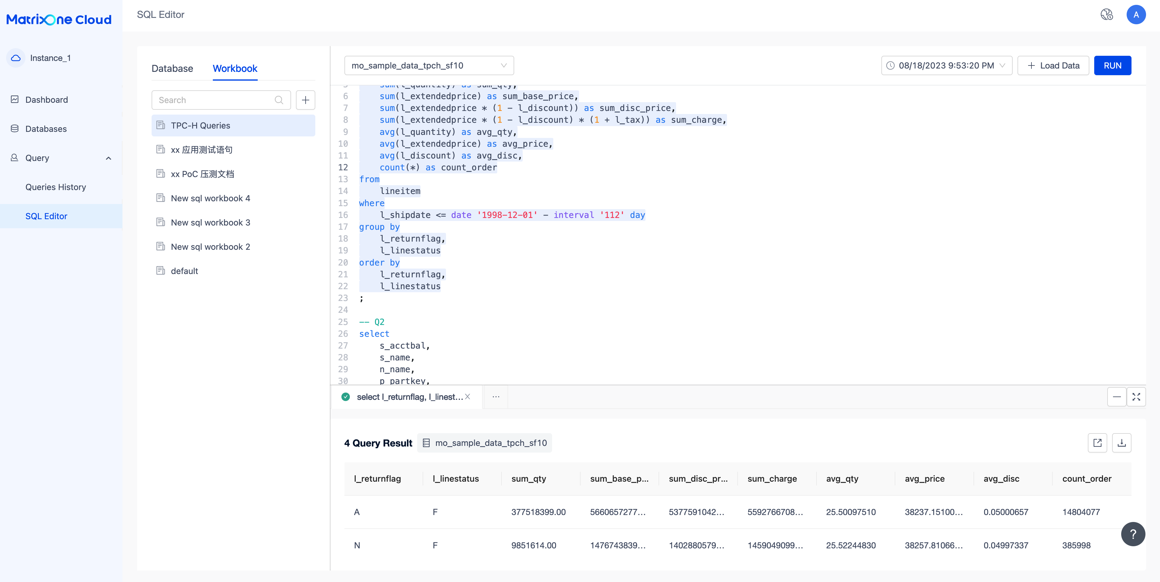Open New sql workbook 4
The height and width of the screenshot is (582, 1160).
(233, 198)
